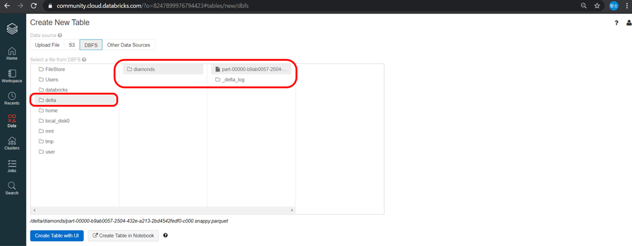Viewport: 632px width, 246px height.
Task: Click the help icon beside Data source
Action: click(x=60, y=36)
